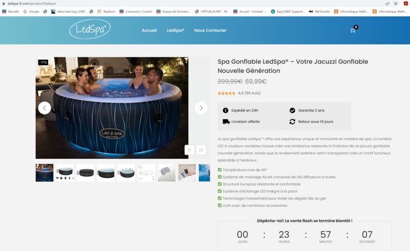The width and height of the screenshot is (410, 251).
Task: Show previous product image with left arrow
Action: [x=45, y=108]
